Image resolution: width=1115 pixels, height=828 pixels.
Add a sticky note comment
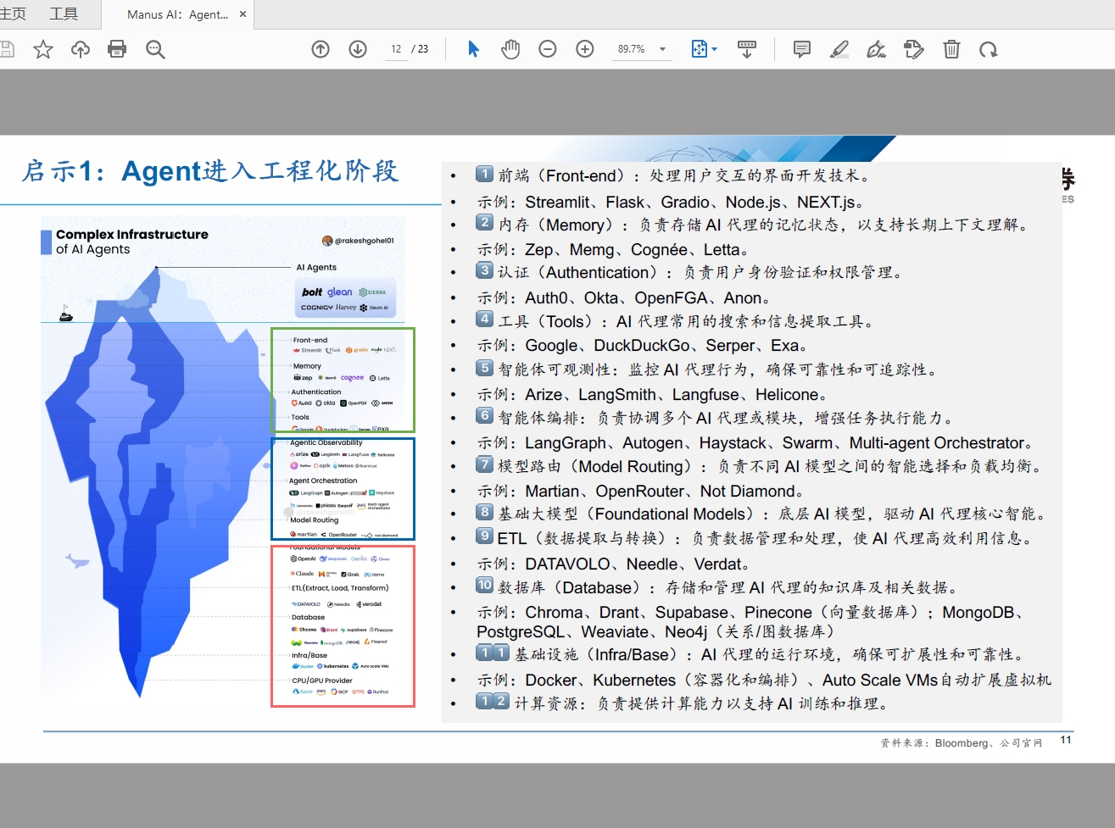(802, 49)
